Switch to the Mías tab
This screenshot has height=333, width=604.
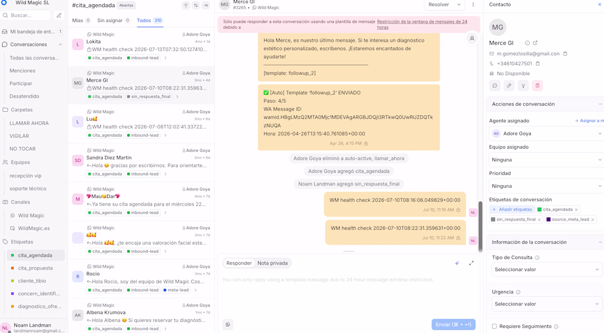[x=81, y=20]
